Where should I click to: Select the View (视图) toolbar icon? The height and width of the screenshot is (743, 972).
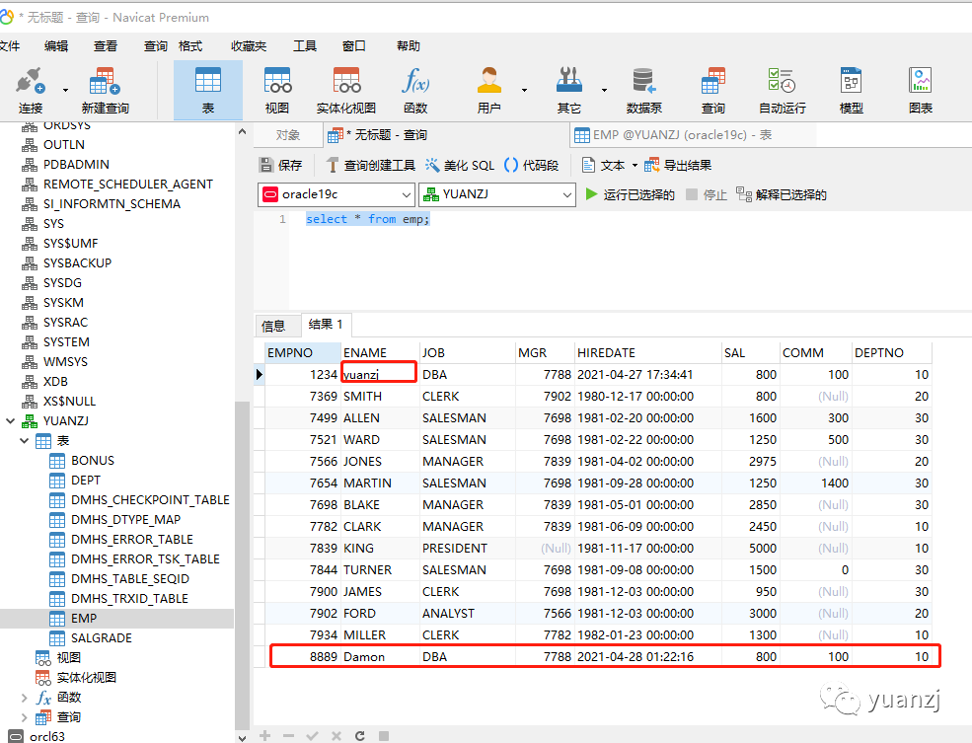point(277,91)
